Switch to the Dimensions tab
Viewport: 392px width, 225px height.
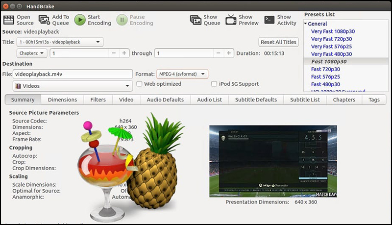[x=62, y=100]
